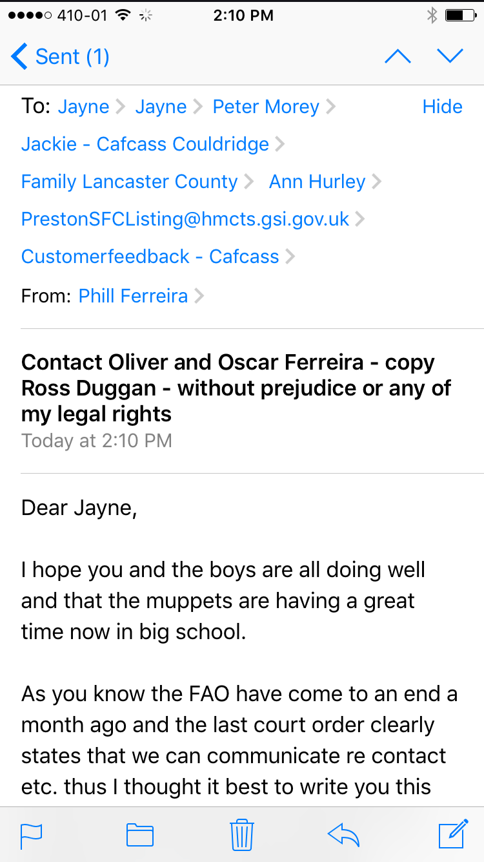Screen dimensions: 484x862
Task: Go to the next message with down arrow
Action: click(x=450, y=57)
